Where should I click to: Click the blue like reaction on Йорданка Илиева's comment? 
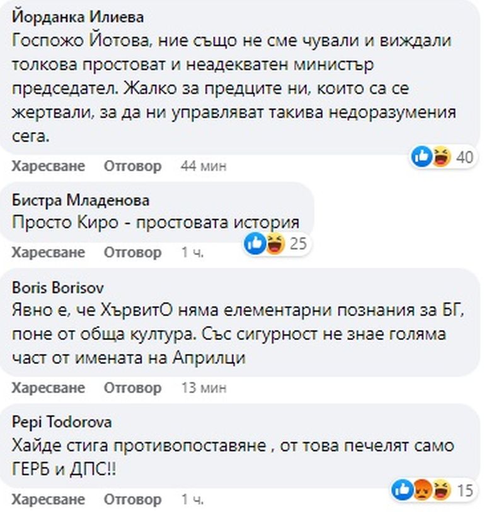422,156
